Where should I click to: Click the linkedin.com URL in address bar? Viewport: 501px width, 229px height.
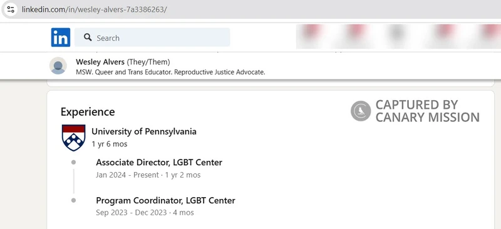pyautogui.click(x=95, y=9)
